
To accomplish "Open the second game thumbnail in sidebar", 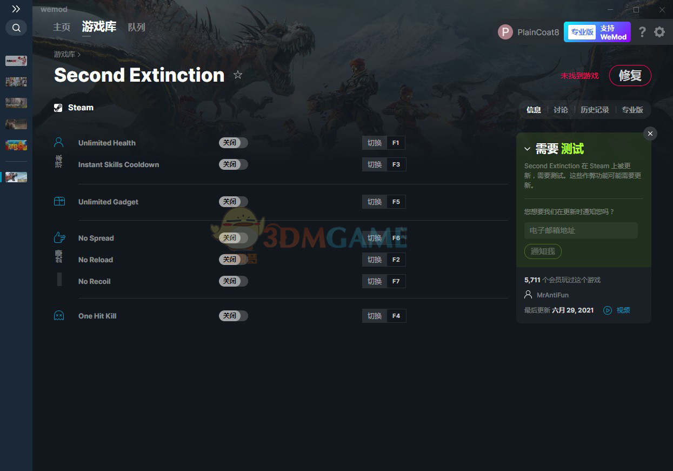I will 16,82.
